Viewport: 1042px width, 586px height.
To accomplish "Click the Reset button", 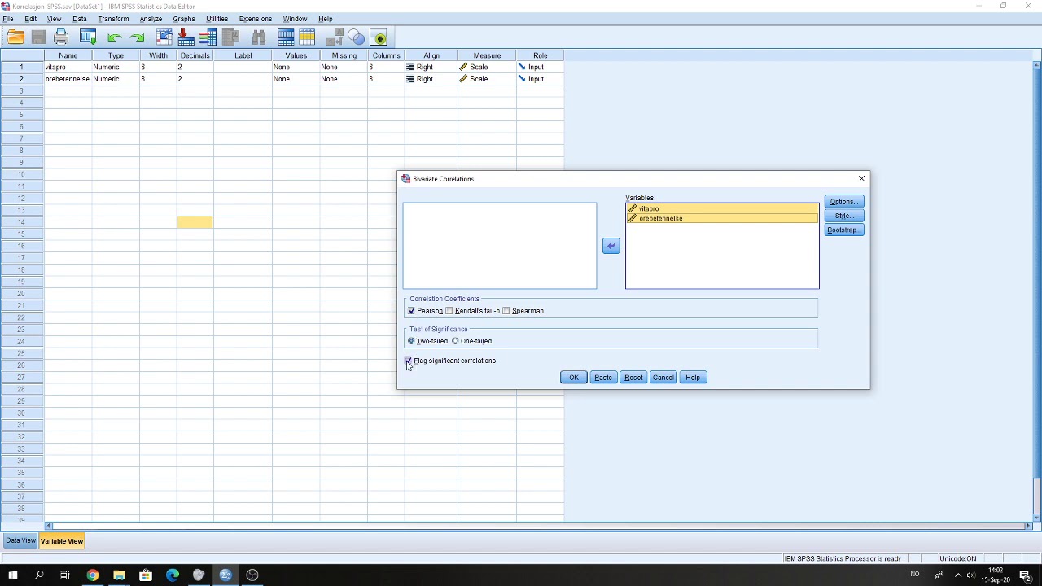I will pos(633,378).
